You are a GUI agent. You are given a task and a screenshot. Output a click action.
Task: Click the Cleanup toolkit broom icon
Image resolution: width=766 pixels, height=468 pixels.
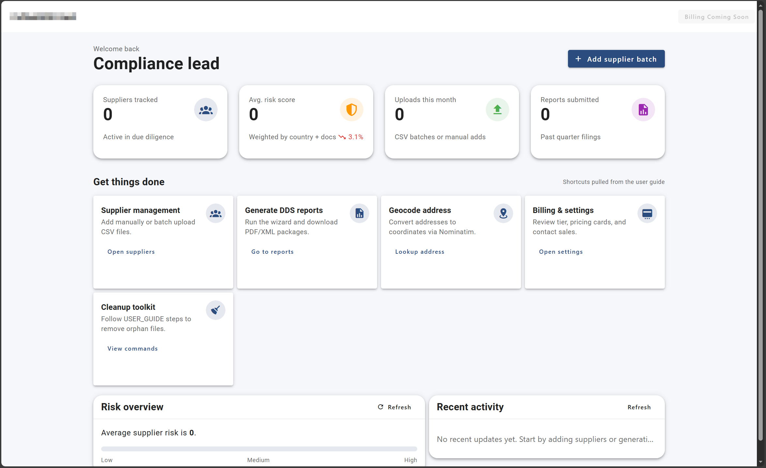pyautogui.click(x=215, y=310)
